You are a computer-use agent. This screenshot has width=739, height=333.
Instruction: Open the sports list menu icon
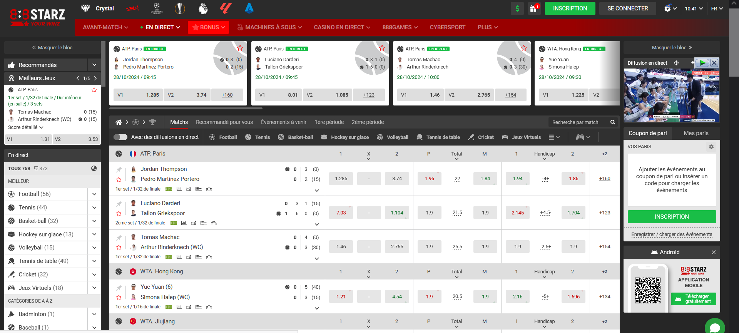click(x=554, y=137)
